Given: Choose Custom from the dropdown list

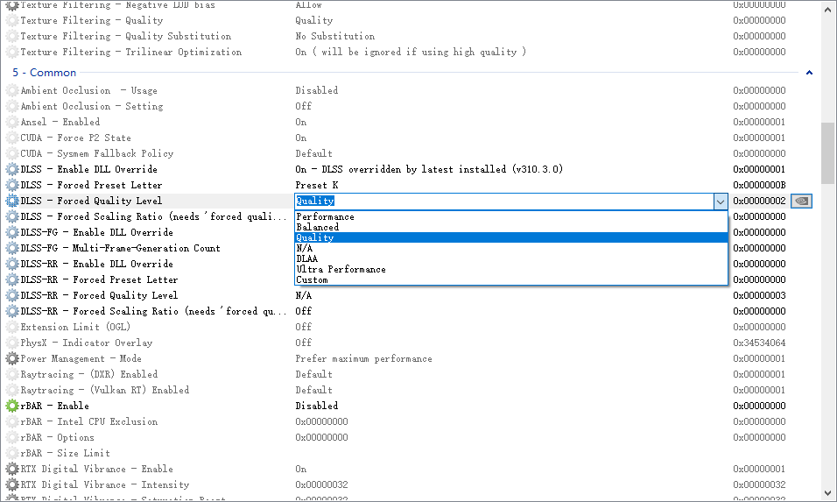Looking at the screenshot, I should click(x=312, y=279).
